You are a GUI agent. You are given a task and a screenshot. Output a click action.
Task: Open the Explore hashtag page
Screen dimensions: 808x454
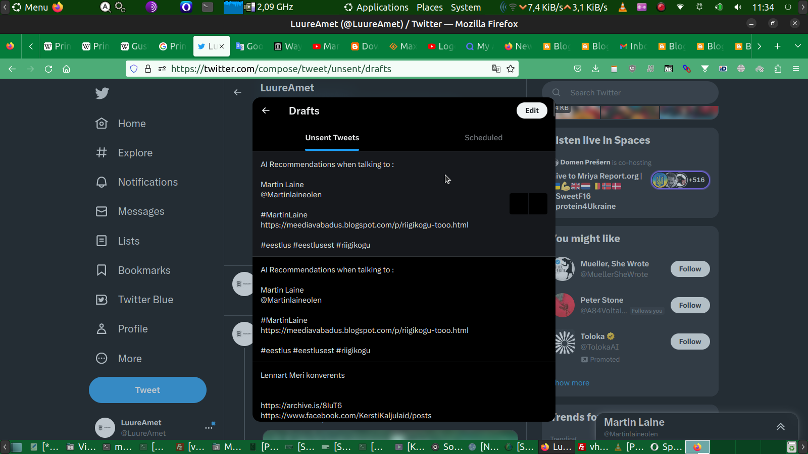click(124, 153)
